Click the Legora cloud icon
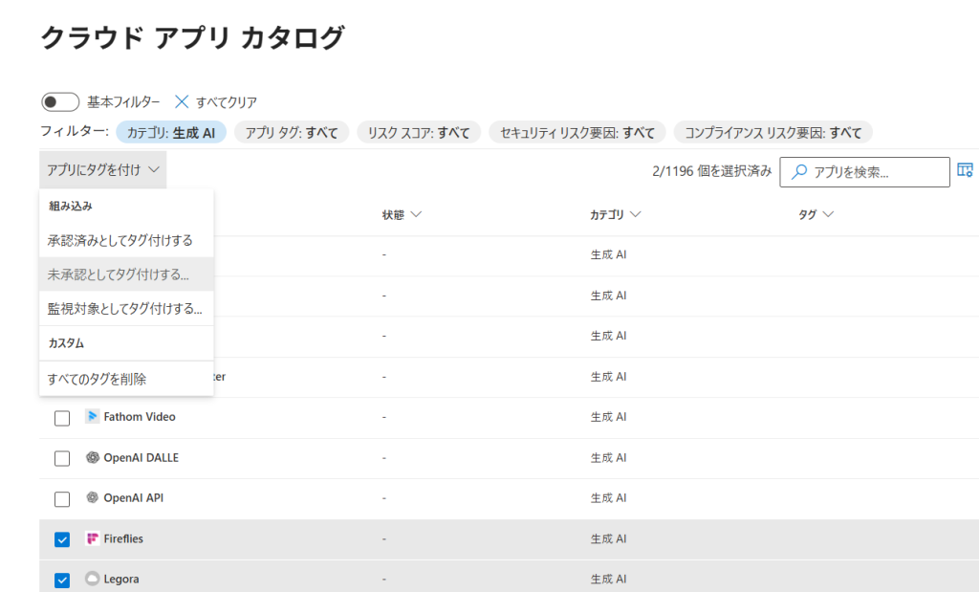The height and width of the screenshot is (592, 979). (x=92, y=580)
